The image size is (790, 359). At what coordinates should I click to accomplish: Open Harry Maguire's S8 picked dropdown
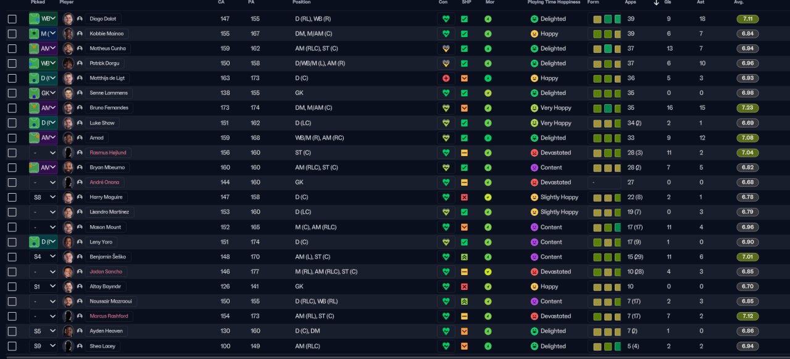pyautogui.click(x=43, y=197)
